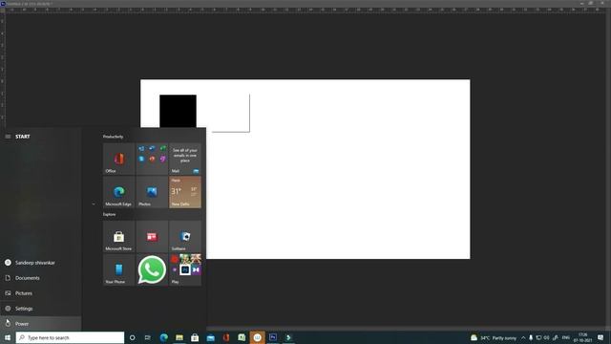This screenshot has height=344, width=611.
Task: Open Pictures from Start sidebar
Action: [40, 293]
